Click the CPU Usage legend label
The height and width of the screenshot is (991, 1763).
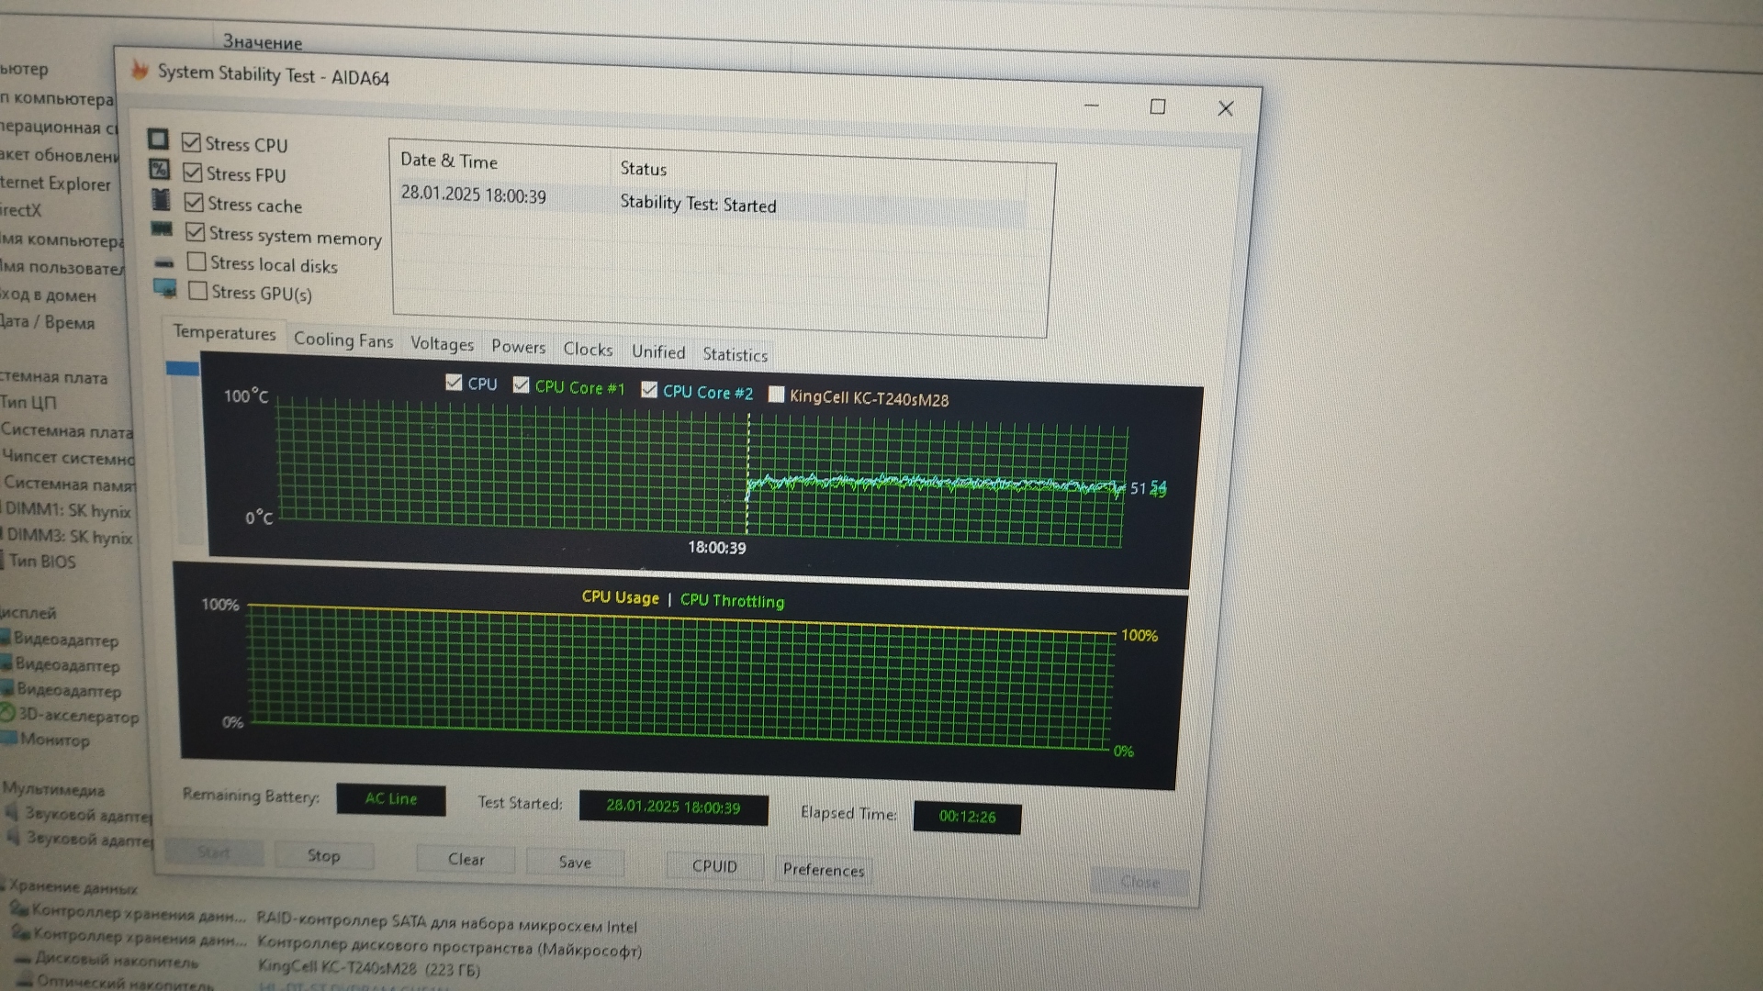[x=621, y=597]
